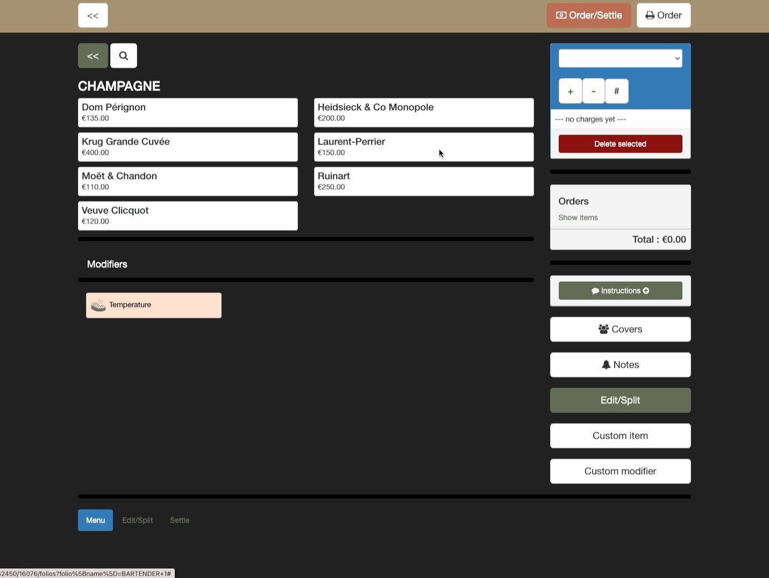The image size is (769, 578).
Task: Switch to the bottom Edit/Split tab
Action: click(x=137, y=520)
